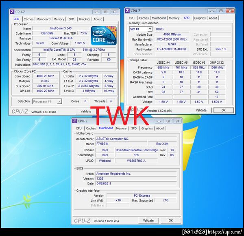Screen dimensions: 244x236
Task: Click Validate in the Mainboard window
Action: coord(148,221)
